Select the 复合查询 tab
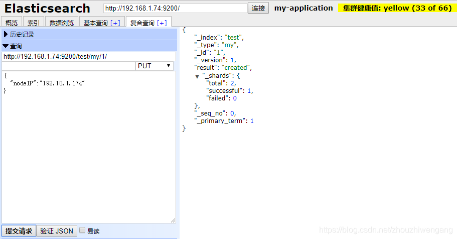The image size is (457, 239). coord(142,23)
